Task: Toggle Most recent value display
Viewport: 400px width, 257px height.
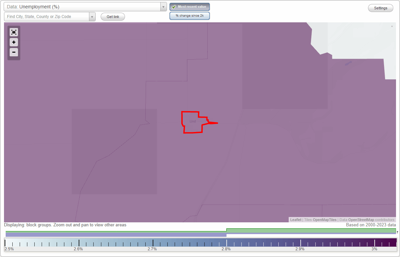Action: click(x=189, y=7)
